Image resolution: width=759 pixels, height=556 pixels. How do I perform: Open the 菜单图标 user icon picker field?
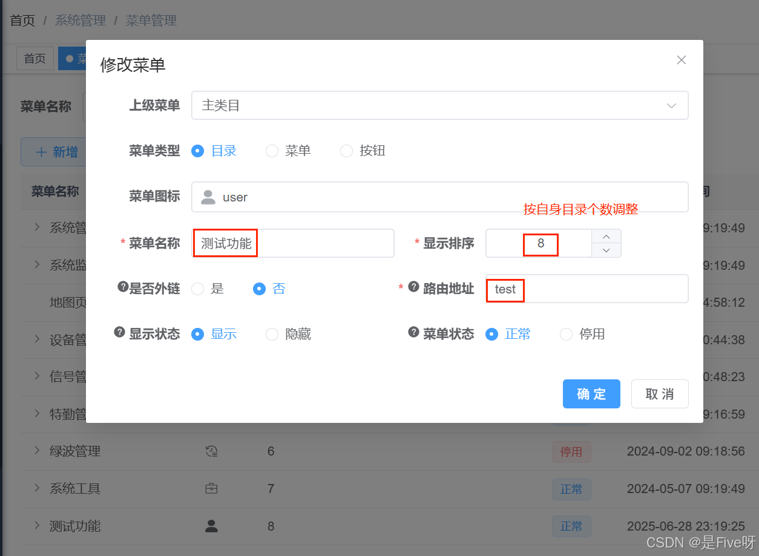click(x=440, y=197)
